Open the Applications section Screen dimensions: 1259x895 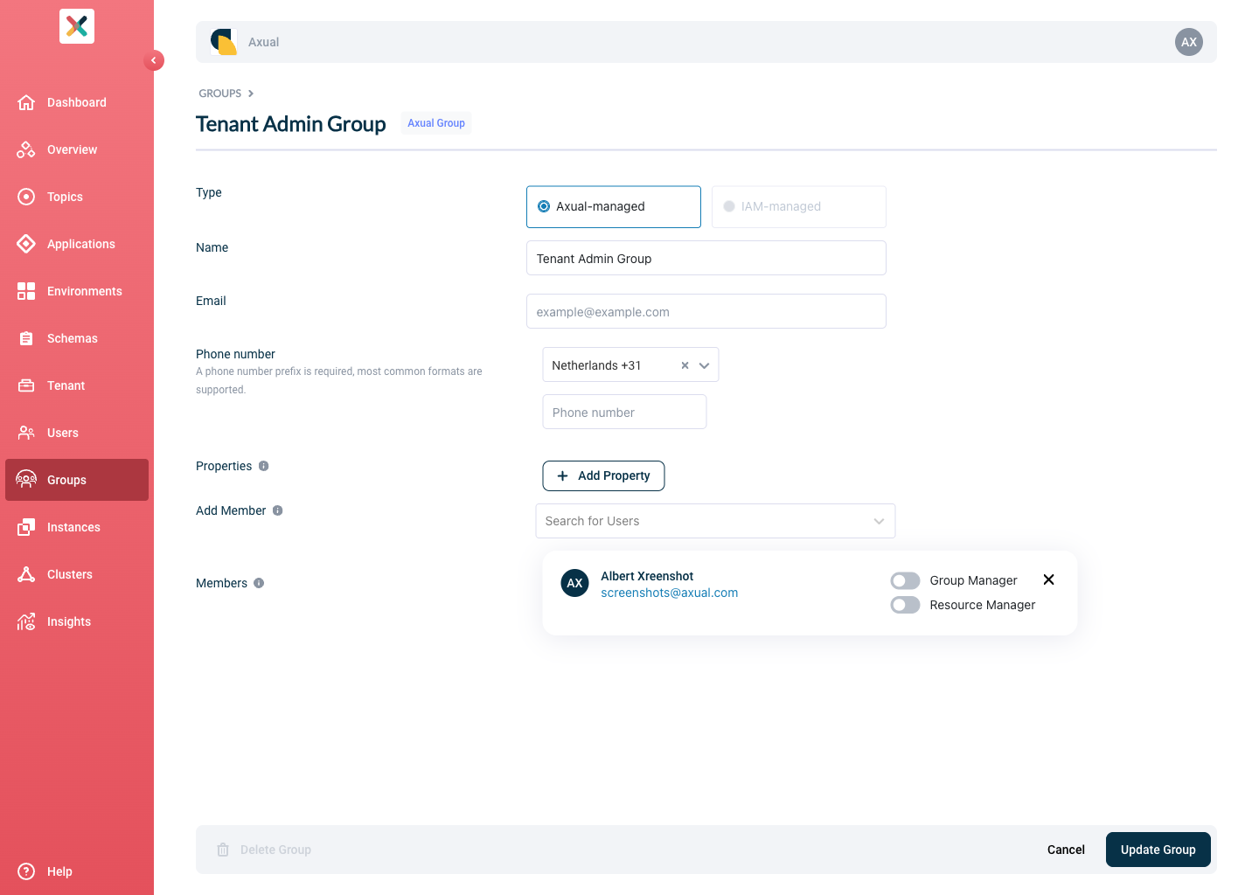(x=77, y=244)
